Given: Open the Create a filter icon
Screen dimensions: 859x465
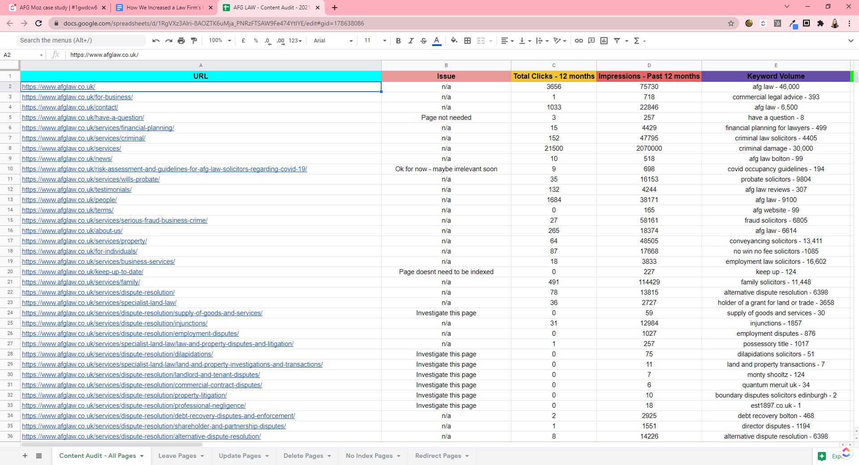Looking at the screenshot, I should [616, 41].
